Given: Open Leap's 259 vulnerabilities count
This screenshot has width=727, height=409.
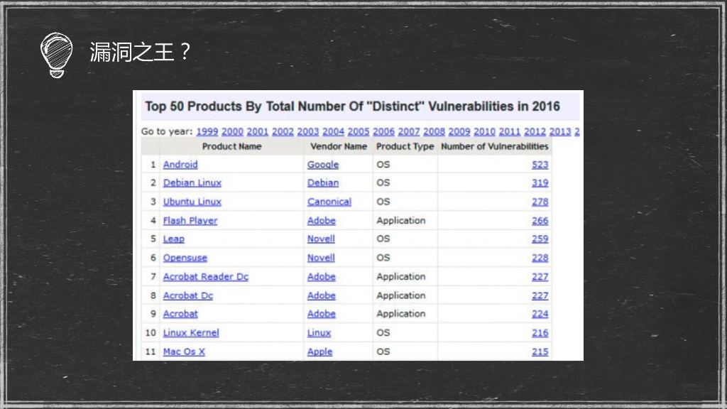Looking at the screenshot, I should point(540,239).
